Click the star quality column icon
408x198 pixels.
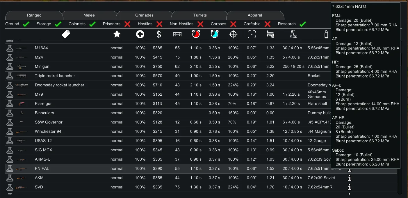[x=117, y=34]
